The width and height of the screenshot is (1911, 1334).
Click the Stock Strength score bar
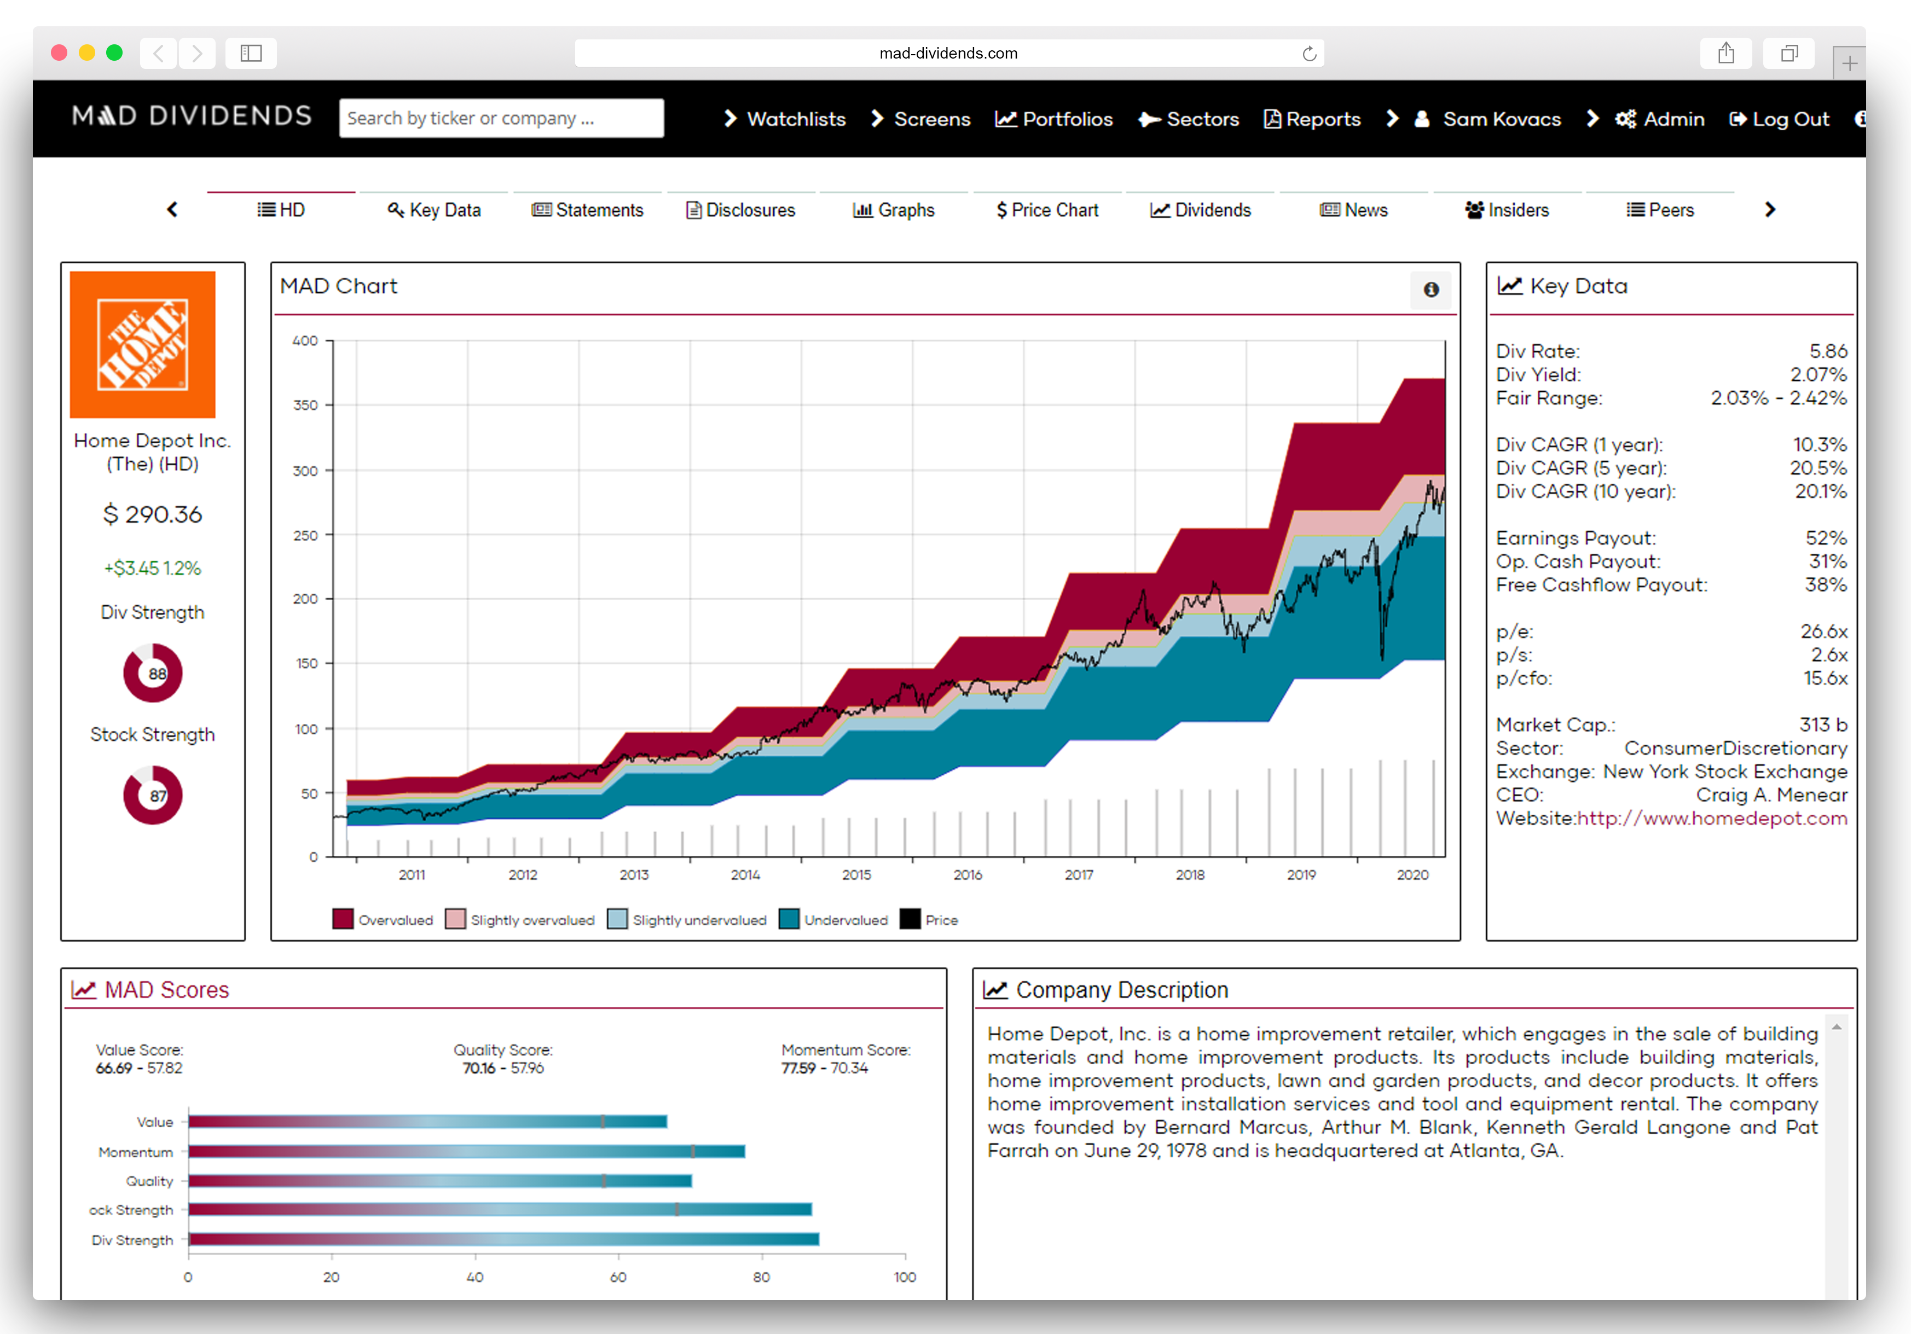point(500,1210)
